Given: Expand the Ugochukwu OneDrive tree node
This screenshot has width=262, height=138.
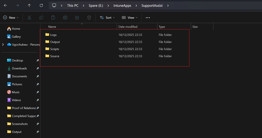Looking at the screenshot, I should (x=3, y=44).
